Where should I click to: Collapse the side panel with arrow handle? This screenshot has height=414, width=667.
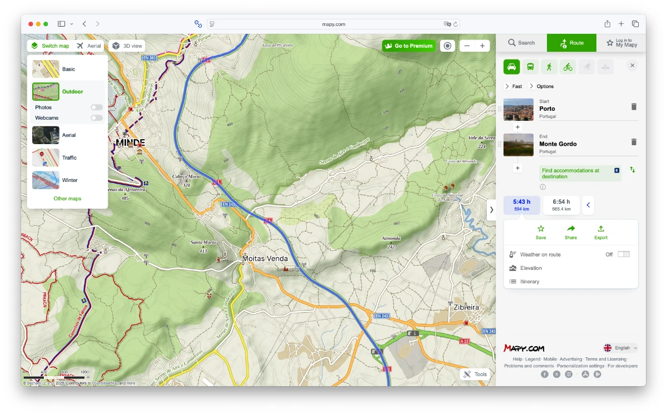[491, 210]
